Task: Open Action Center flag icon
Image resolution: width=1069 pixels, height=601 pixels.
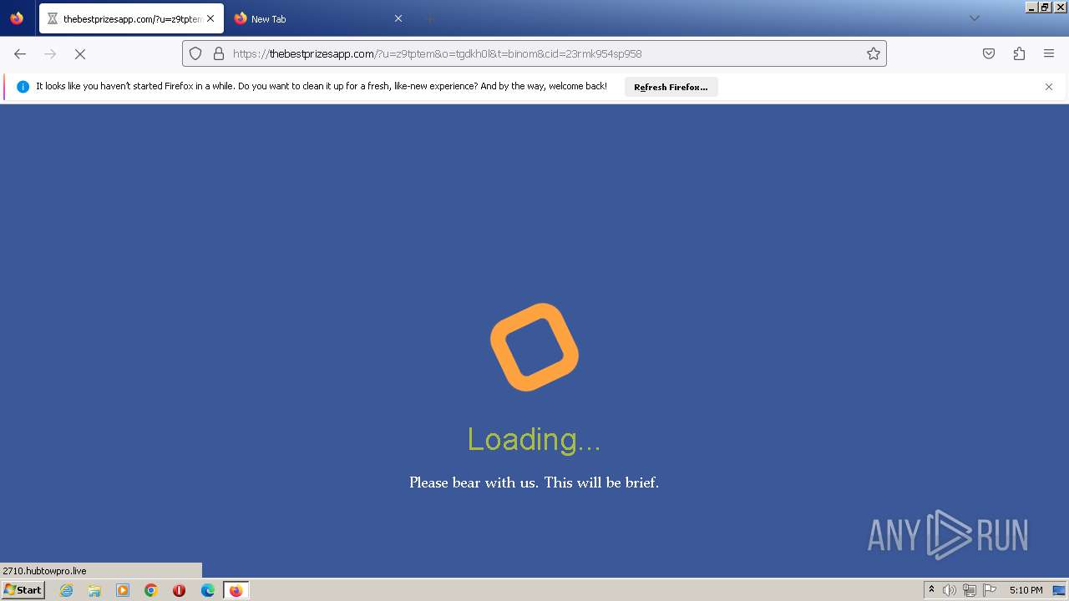Action: click(x=990, y=590)
